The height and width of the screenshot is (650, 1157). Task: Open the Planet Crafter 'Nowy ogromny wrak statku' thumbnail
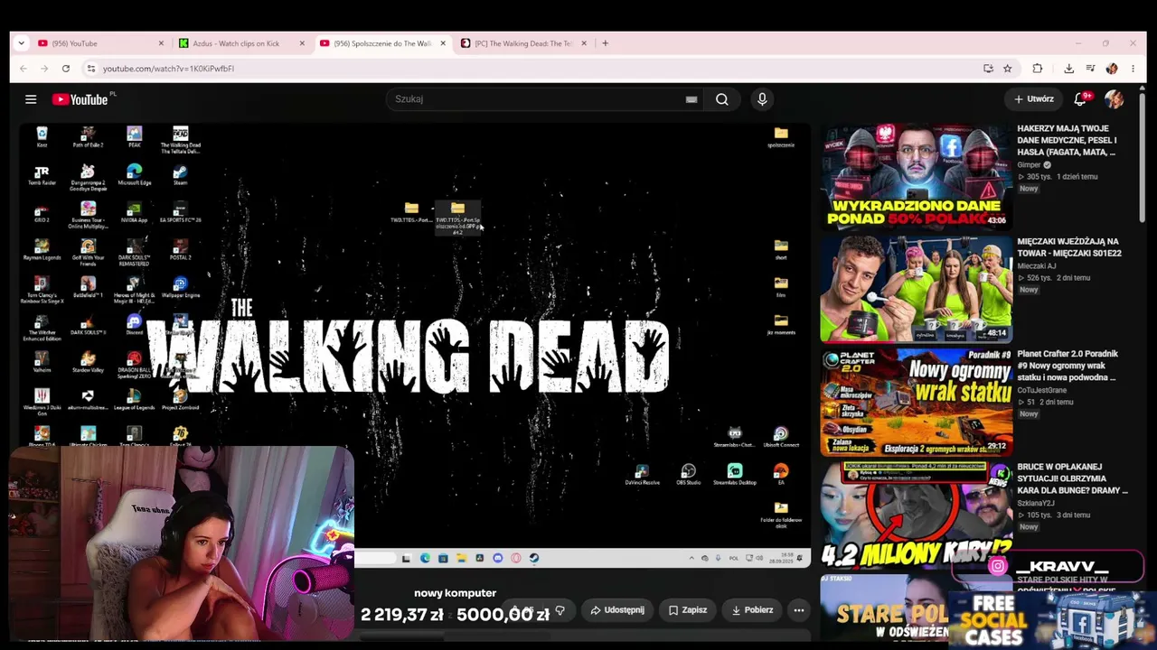(917, 402)
